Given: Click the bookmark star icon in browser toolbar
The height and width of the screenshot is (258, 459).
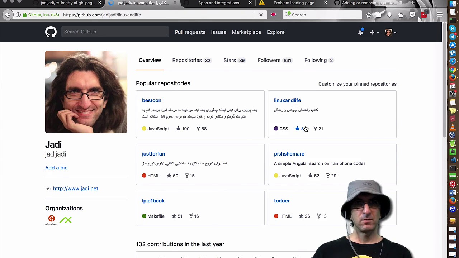Looking at the screenshot, I should (369, 15).
